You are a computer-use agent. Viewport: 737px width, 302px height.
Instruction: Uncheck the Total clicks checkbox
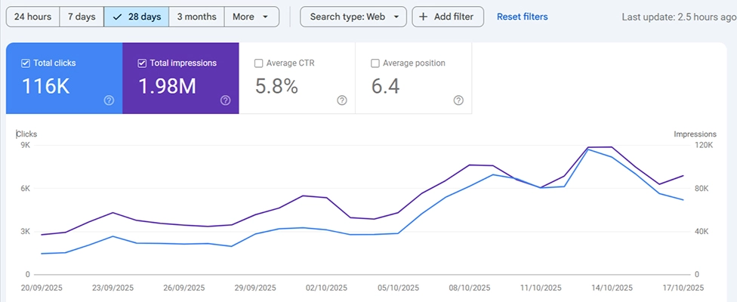pyautogui.click(x=26, y=63)
